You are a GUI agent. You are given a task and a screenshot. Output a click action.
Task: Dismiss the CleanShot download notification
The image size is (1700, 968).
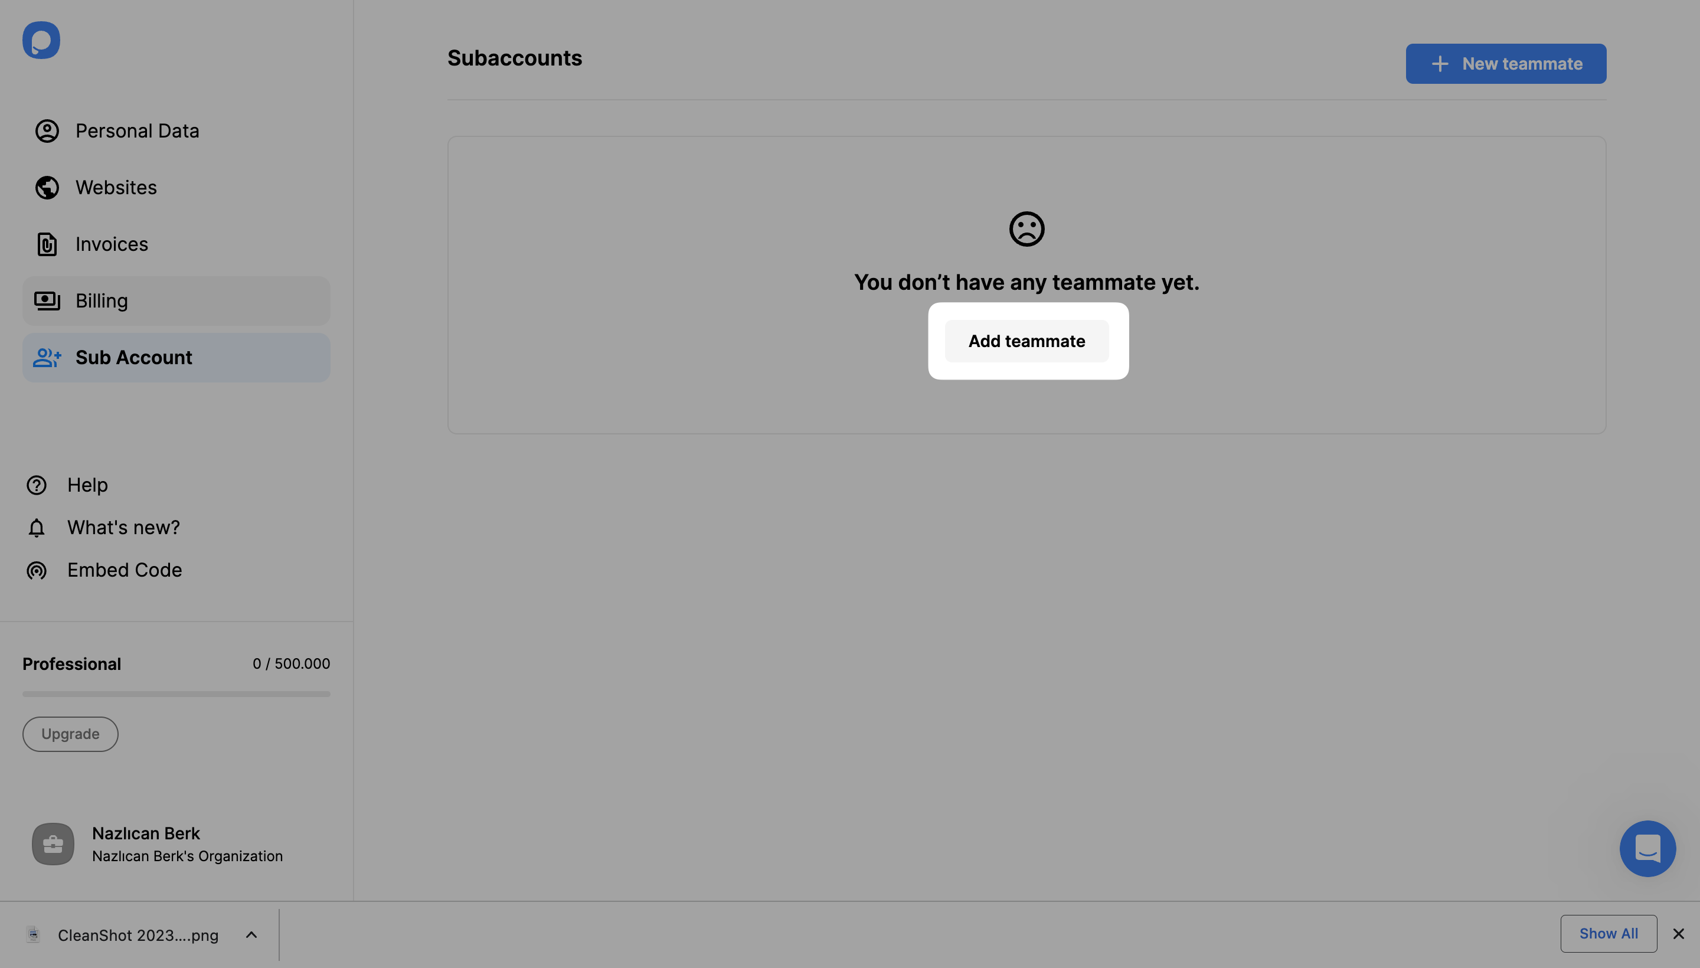click(1679, 933)
